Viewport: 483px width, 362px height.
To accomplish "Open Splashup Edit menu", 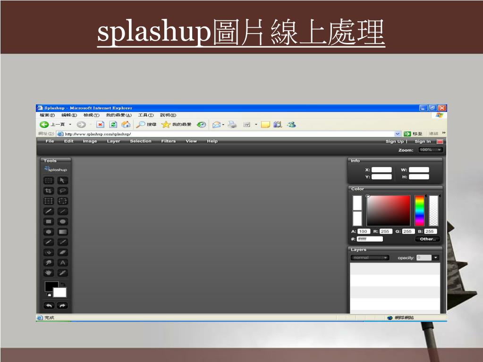I will coord(68,141).
